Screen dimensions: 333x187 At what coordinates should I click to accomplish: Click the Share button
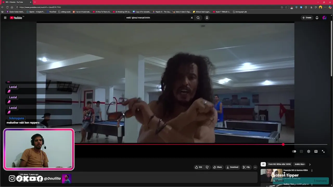coord(217,167)
